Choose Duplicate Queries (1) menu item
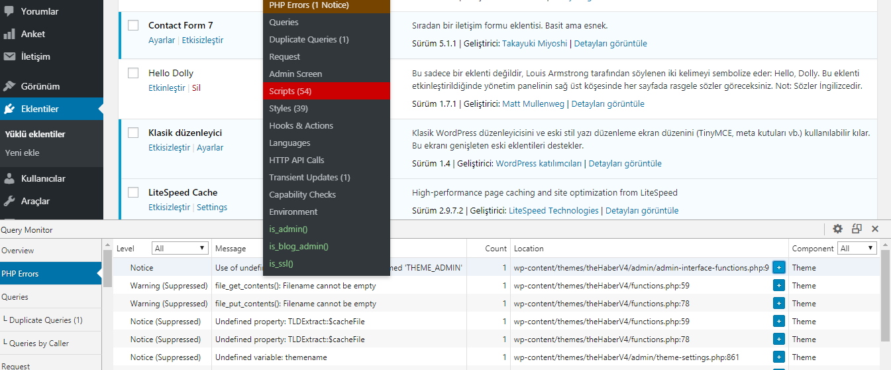 click(327, 39)
